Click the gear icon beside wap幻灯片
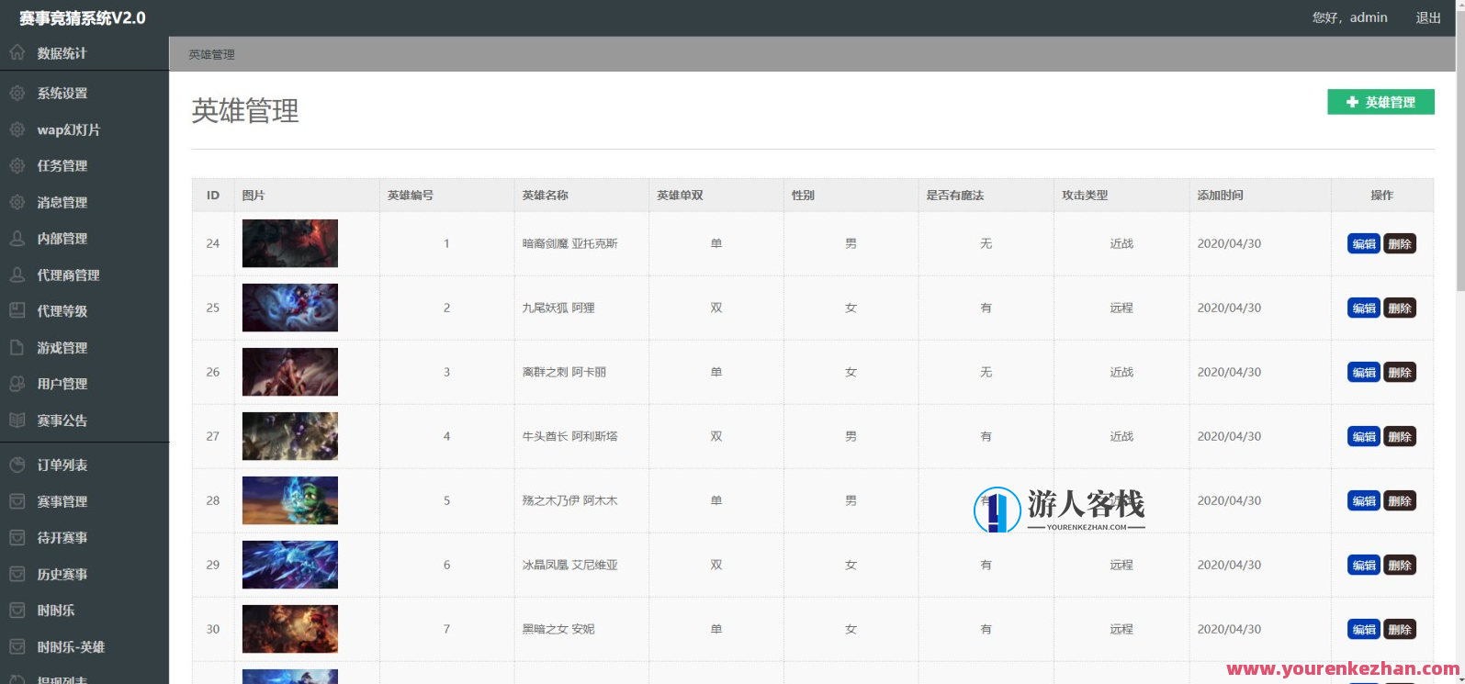Viewport: 1465px width, 684px height. coord(17,129)
